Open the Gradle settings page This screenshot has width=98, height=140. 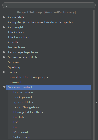point(13,42)
